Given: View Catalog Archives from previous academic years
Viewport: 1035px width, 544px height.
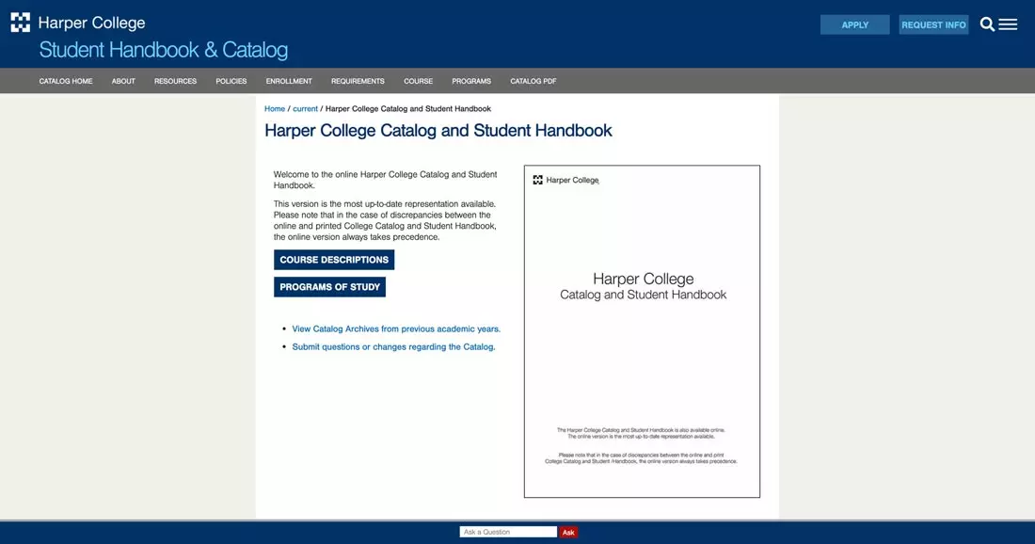Looking at the screenshot, I should click(395, 328).
